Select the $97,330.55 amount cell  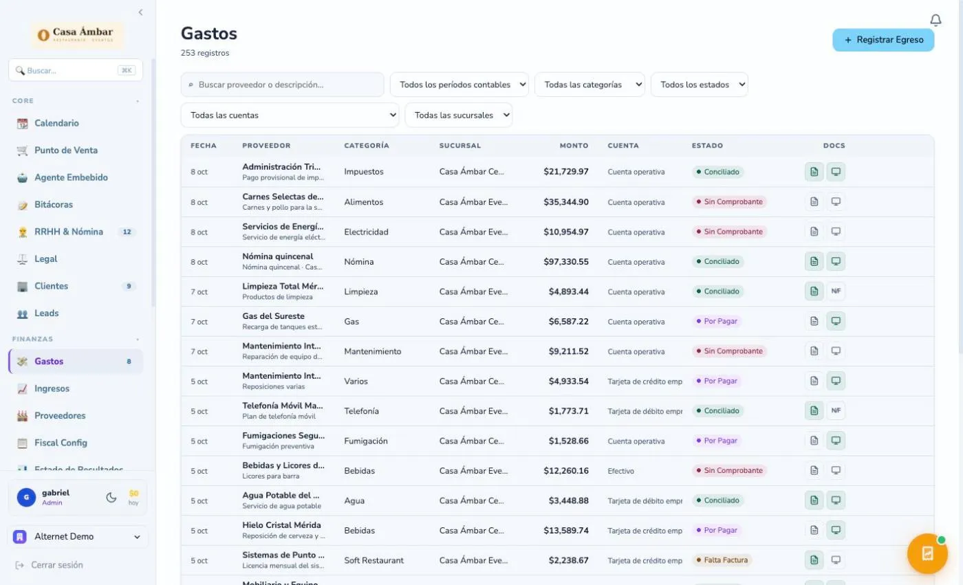pos(566,262)
